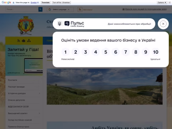
Task: Turn off translation for Ukrainian
Action: point(61,3)
